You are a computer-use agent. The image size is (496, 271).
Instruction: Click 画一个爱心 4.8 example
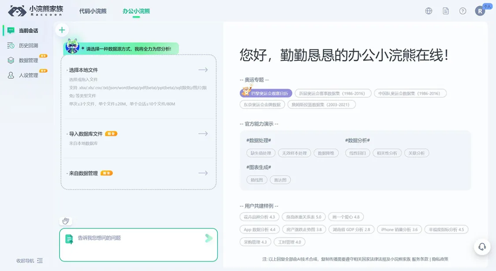pos(346,217)
